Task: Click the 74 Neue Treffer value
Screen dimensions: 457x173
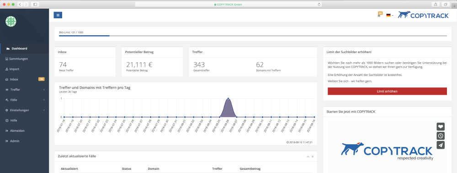Action: tap(63, 65)
